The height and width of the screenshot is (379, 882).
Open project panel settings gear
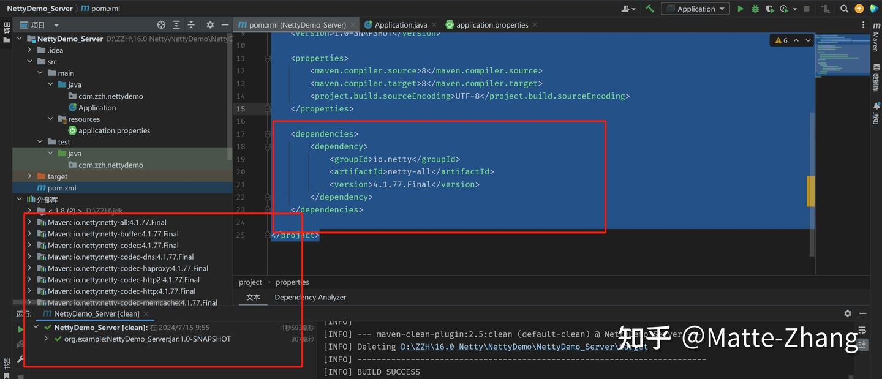coord(210,25)
